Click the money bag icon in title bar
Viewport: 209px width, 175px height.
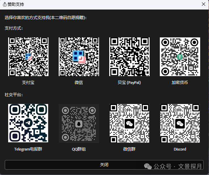pyautogui.click(x=5, y=4)
